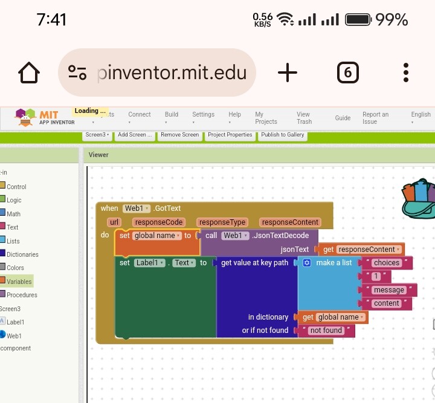Click the "1" text string block
This screenshot has width=435, height=403.
tap(376, 276)
